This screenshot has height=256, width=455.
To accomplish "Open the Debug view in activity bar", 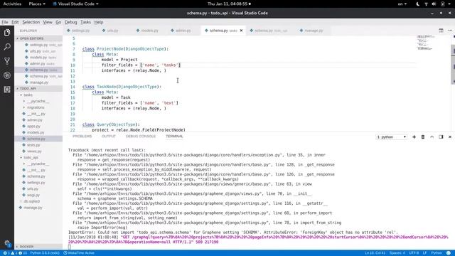I will [7, 75].
